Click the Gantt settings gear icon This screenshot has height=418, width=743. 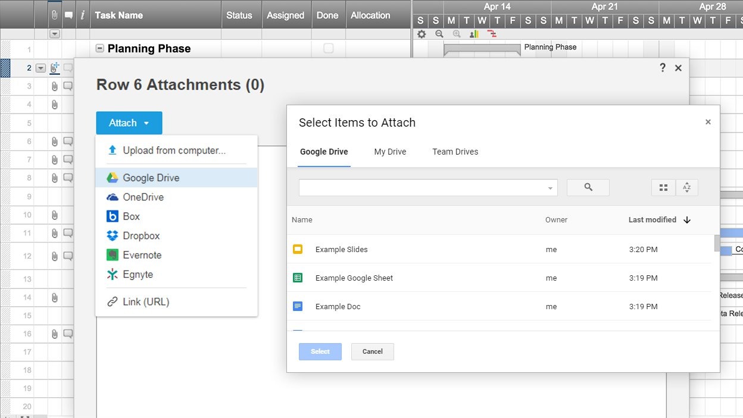(422, 34)
